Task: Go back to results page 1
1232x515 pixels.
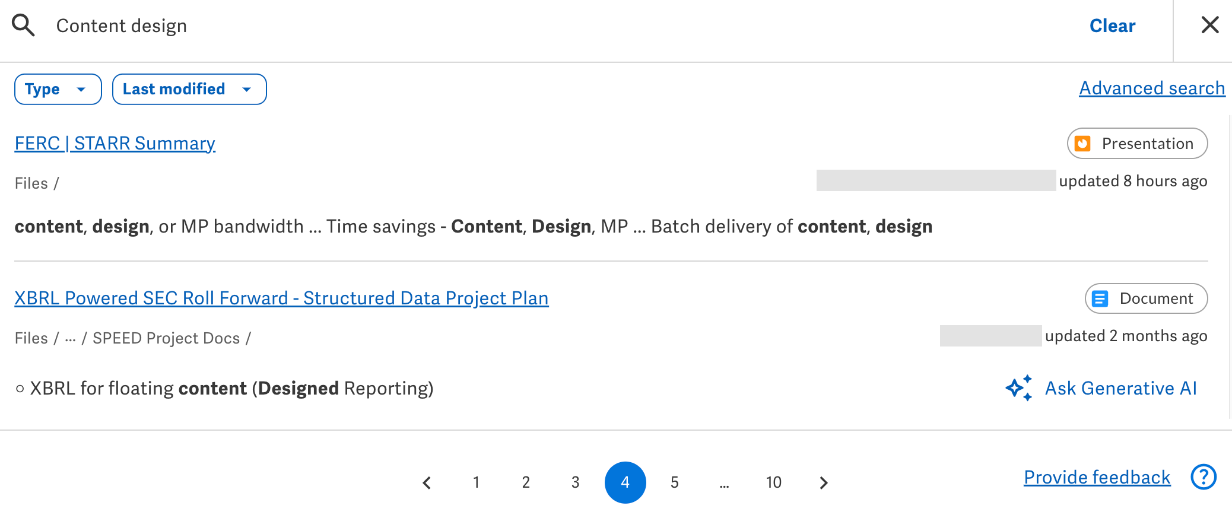Action: tap(476, 482)
